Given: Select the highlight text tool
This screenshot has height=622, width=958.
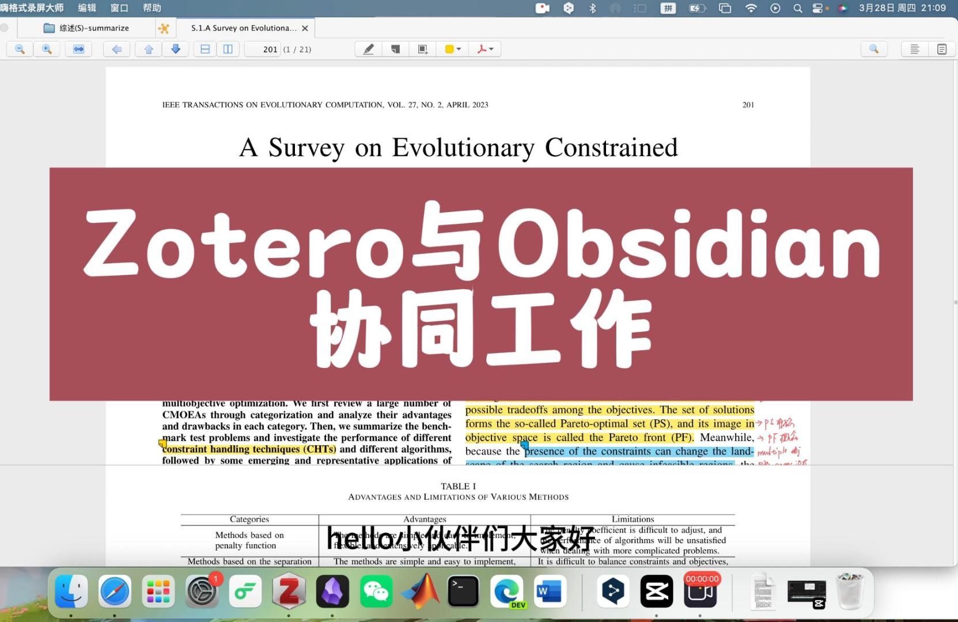Looking at the screenshot, I should 369,49.
